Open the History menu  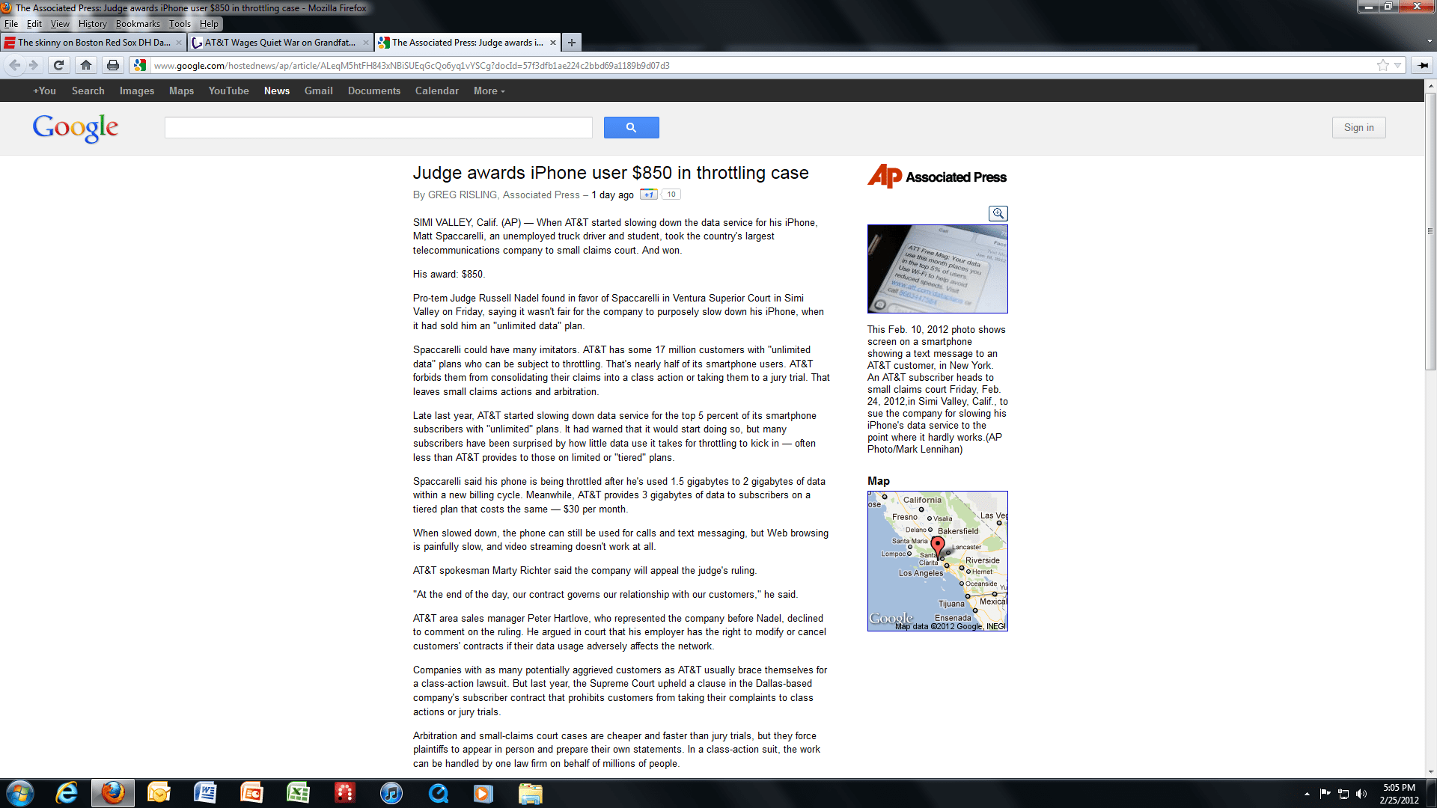pyautogui.click(x=93, y=23)
